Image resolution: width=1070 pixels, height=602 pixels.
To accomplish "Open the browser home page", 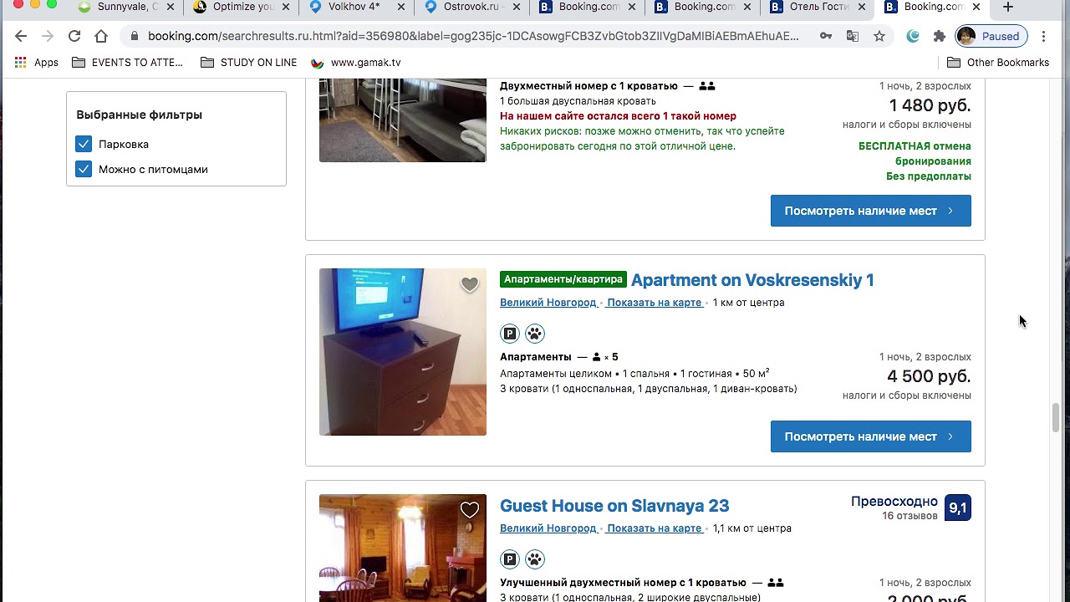I will (x=101, y=36).
